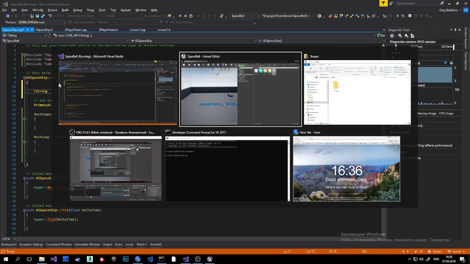Open the feedback notification flag icon
Viewport: 470px width, 264px height.
[x=383, y=3]
